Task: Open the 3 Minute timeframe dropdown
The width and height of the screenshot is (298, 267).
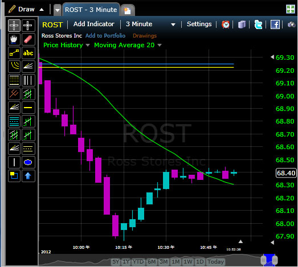Action: 173,24
